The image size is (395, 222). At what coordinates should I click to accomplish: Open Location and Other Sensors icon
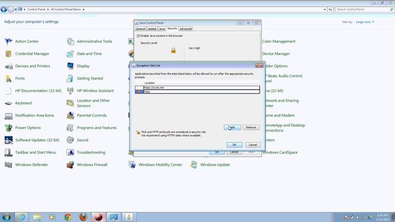70,103
